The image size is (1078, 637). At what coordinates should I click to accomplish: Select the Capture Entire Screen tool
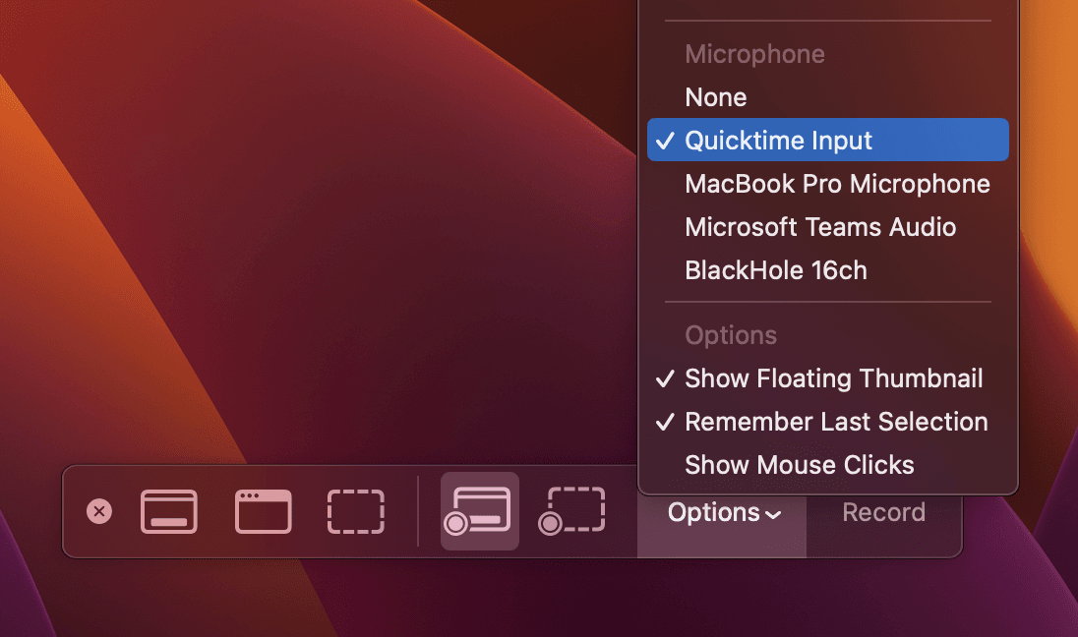point(168,511)
